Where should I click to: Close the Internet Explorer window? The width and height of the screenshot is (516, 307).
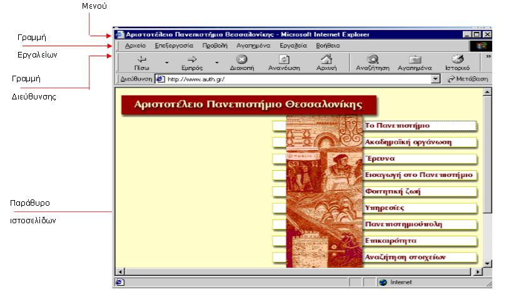click(x=487, y=34)
